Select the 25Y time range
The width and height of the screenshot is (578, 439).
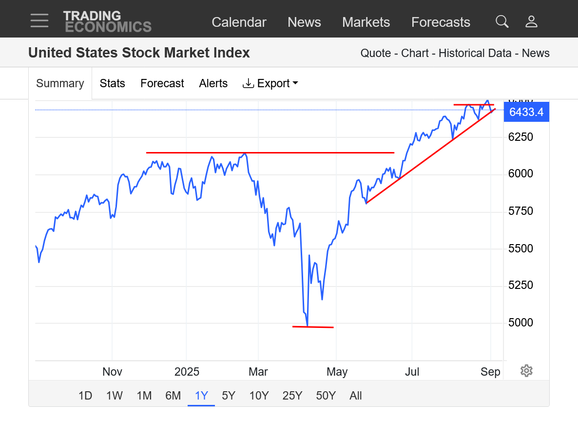coord(292,396)
